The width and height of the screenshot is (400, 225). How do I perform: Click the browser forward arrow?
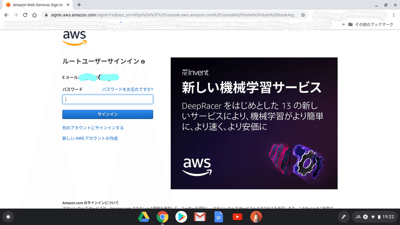point(16,15)
